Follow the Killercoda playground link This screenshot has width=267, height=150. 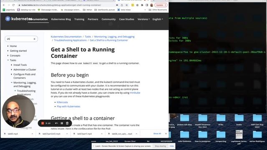tap(62, 102)
